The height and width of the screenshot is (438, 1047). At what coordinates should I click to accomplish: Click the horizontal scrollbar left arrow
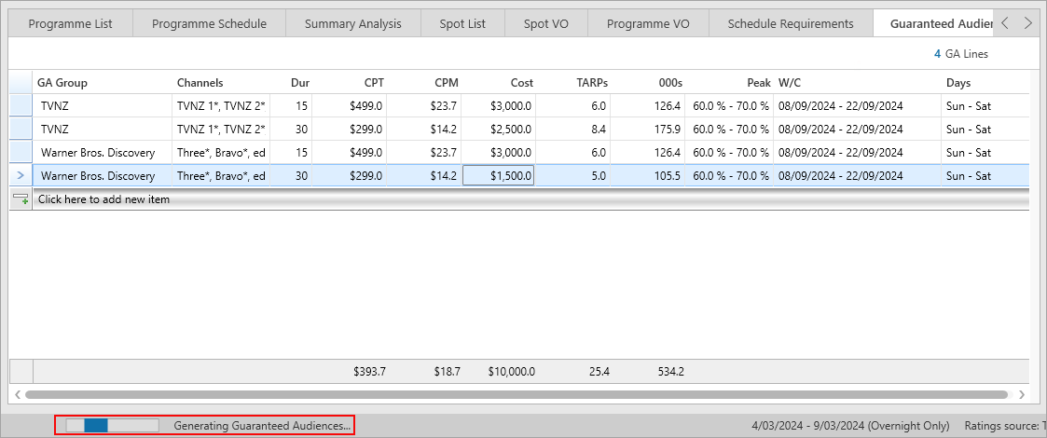coord(18,394)
